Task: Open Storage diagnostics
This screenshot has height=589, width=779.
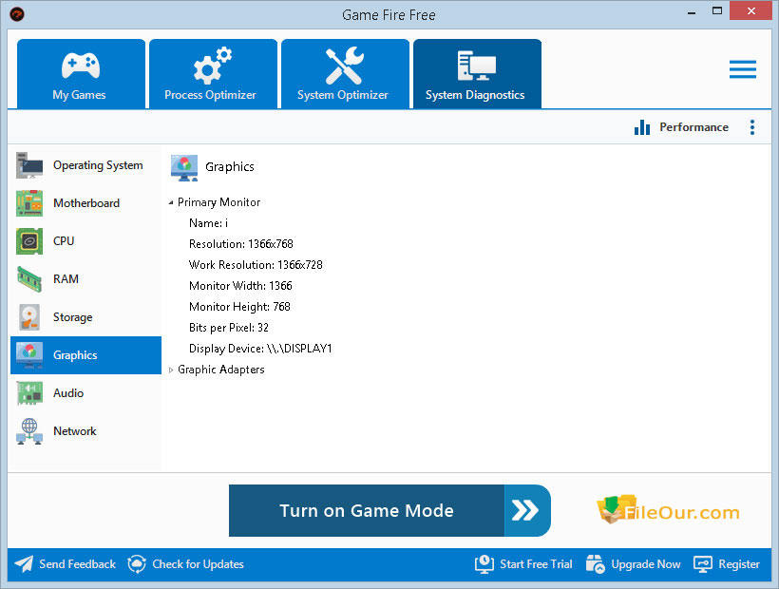Action: point(85,317)
